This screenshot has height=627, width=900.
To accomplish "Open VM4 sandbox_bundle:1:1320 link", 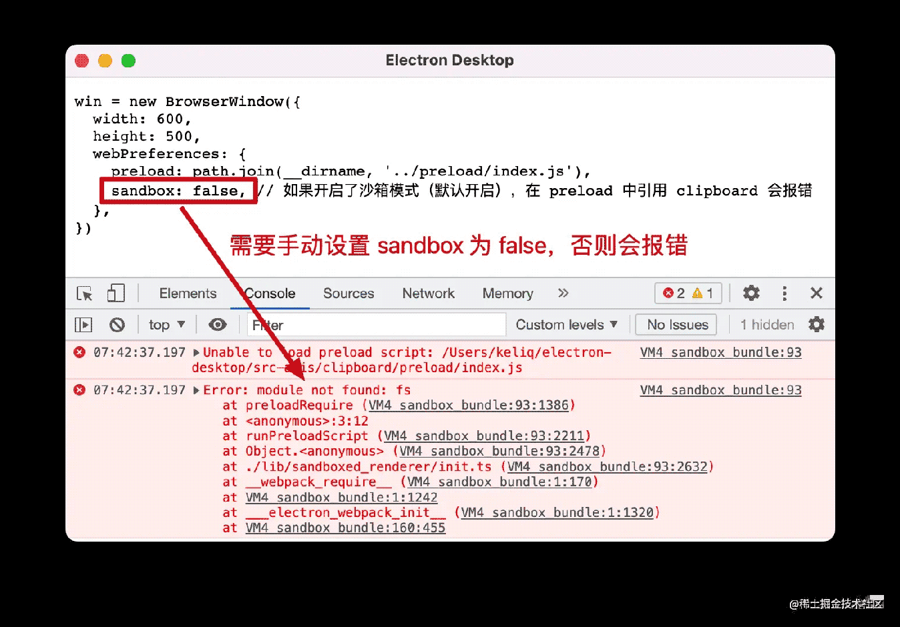I will tap(557, 513).
